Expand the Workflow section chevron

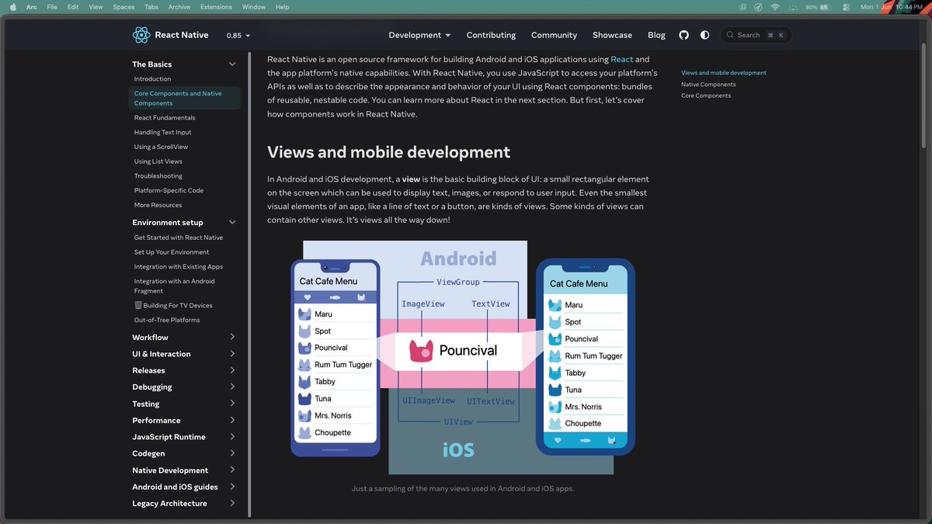click(232, 337)
